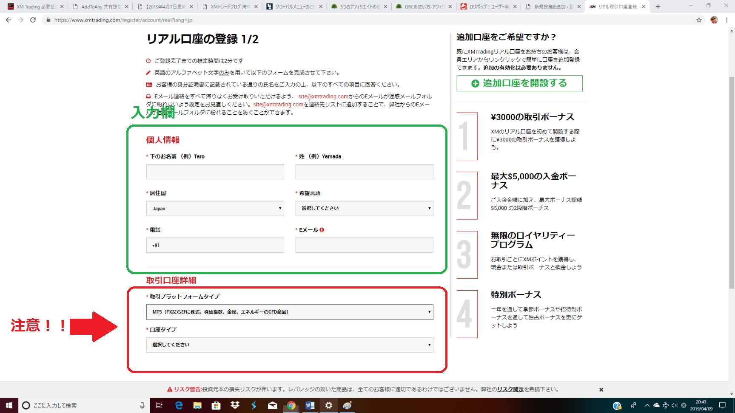Image resolution: width=735 pixels, height=413 pixels.
Task: Click the site padlock security icon
Action: [48, 20]
